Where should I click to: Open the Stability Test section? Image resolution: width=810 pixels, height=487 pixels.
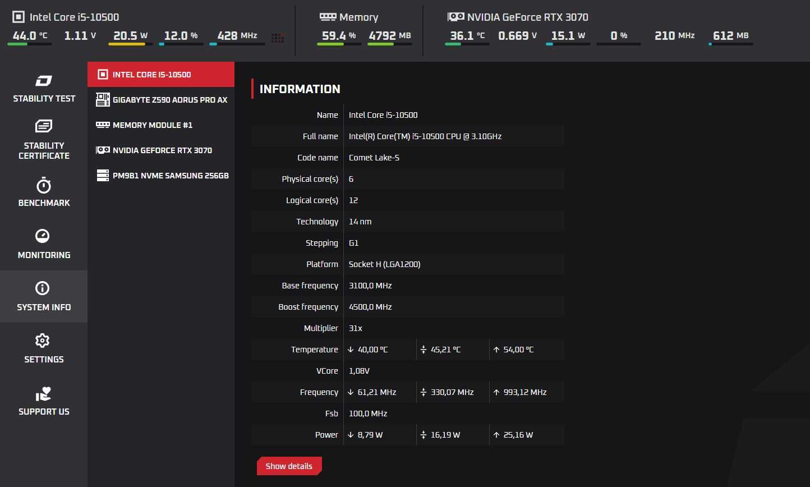[44, 88]
